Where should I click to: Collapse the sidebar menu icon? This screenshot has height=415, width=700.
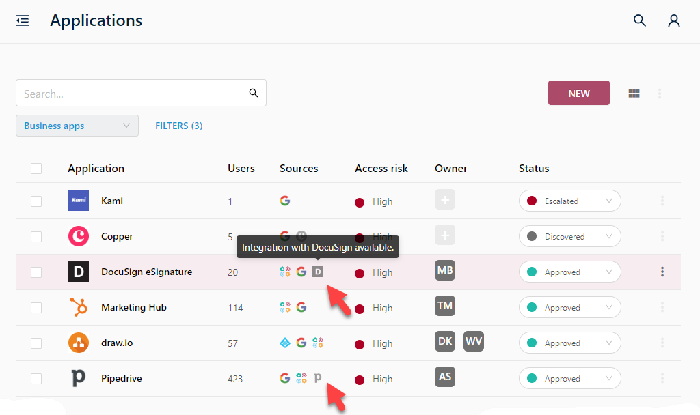click(23, 20)
